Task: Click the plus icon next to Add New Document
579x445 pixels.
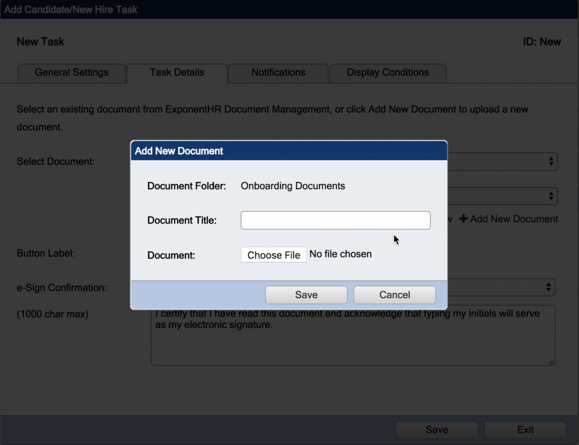Action: 461,219
